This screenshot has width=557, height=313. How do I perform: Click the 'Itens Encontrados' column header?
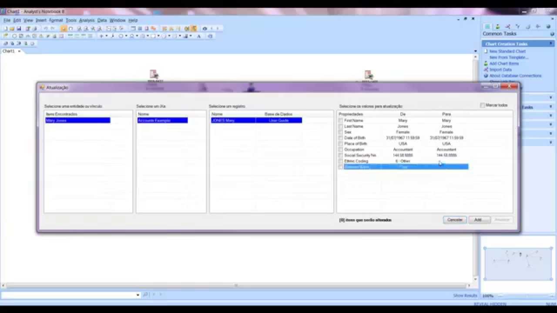(61, 114)
